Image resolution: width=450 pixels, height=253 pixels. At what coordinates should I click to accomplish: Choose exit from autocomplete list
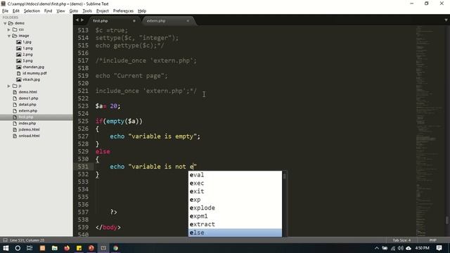235,191
